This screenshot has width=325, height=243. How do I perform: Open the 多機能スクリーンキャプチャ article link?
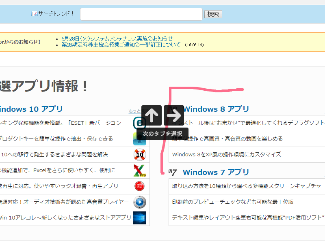tap(247, 186)
